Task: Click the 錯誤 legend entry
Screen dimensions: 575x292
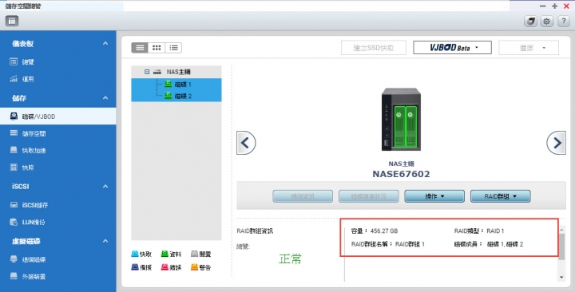Action: point(171,267)
